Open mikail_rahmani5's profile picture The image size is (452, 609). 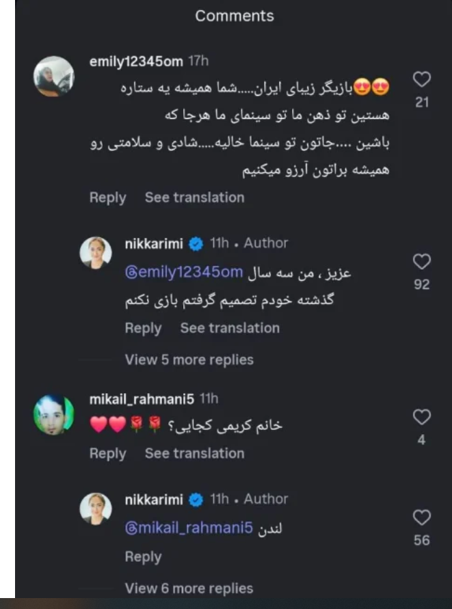54,414
